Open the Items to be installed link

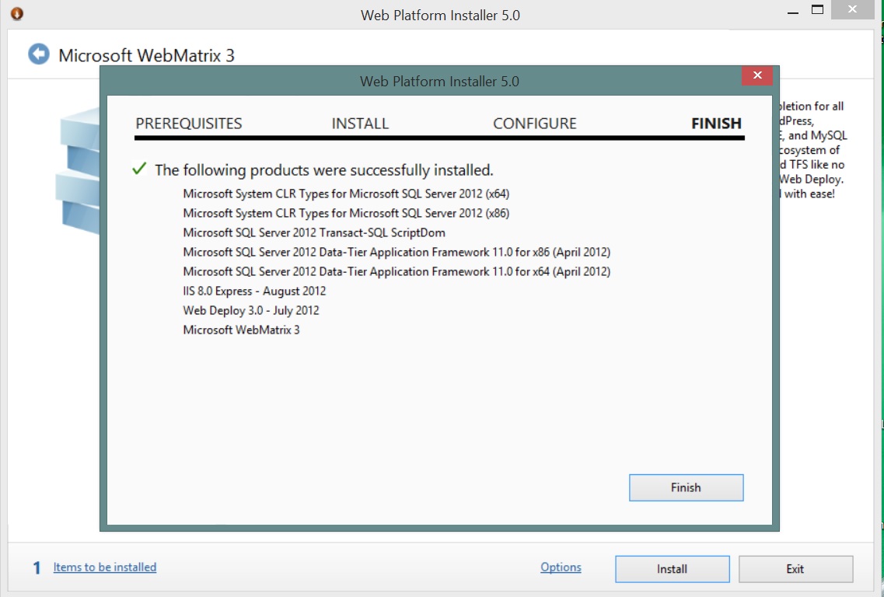[x=105, y=567]
